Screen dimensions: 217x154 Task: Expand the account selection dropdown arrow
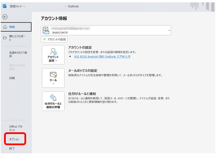(169, 30)
